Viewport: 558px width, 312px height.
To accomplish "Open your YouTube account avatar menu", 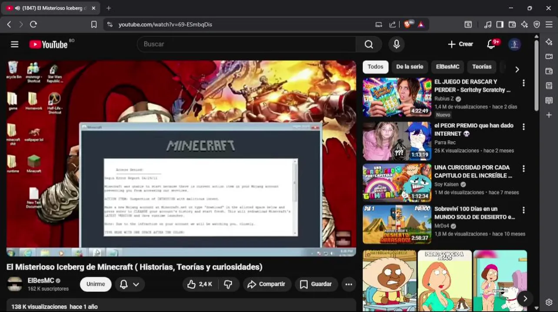I will [x=515, y=44].
